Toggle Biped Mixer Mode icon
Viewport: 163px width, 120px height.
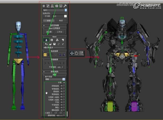pyautogui.click(x=63, y=40)
